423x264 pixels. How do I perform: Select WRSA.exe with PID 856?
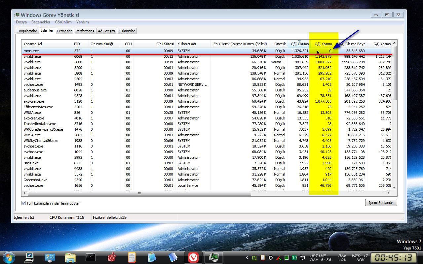click(207, 113)
